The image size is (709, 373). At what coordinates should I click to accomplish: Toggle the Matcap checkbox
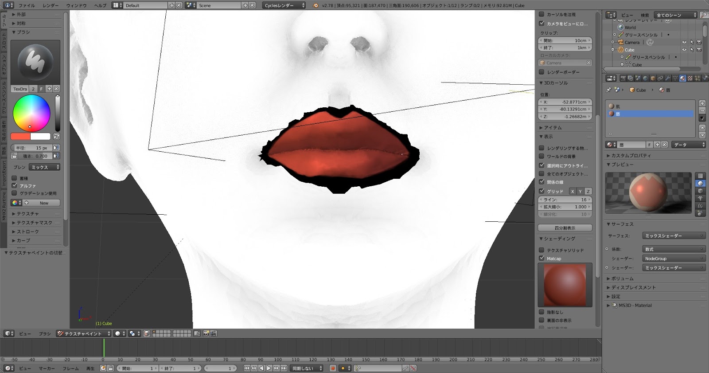click(541, 258)
